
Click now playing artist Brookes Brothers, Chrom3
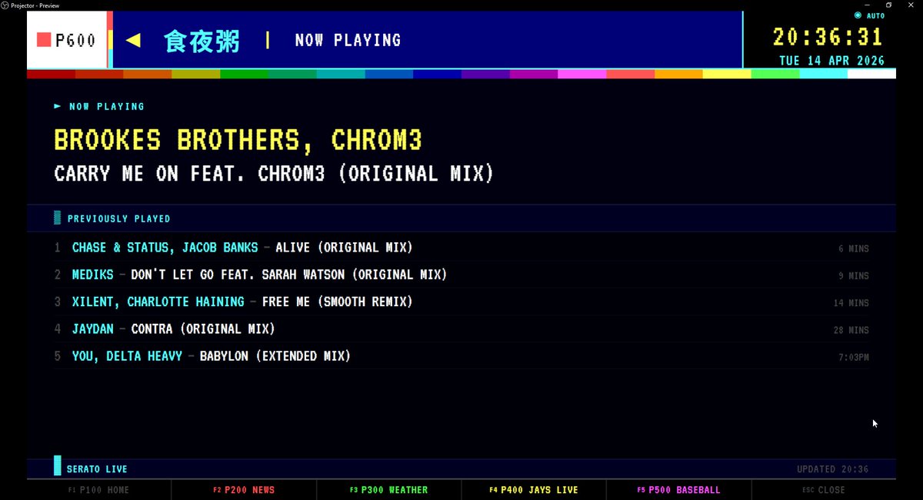pyautogui.click(x=238, y=141)
